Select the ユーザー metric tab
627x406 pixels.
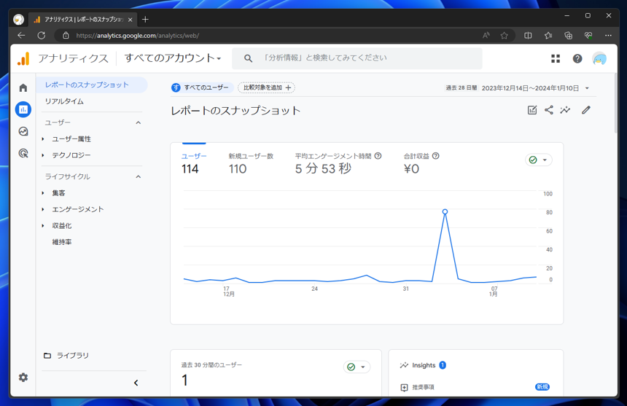(x=194, y=163)
